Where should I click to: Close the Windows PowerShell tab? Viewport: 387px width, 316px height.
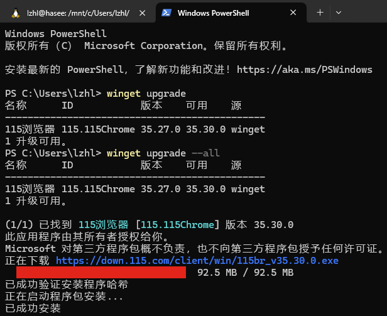click(293, 13)
